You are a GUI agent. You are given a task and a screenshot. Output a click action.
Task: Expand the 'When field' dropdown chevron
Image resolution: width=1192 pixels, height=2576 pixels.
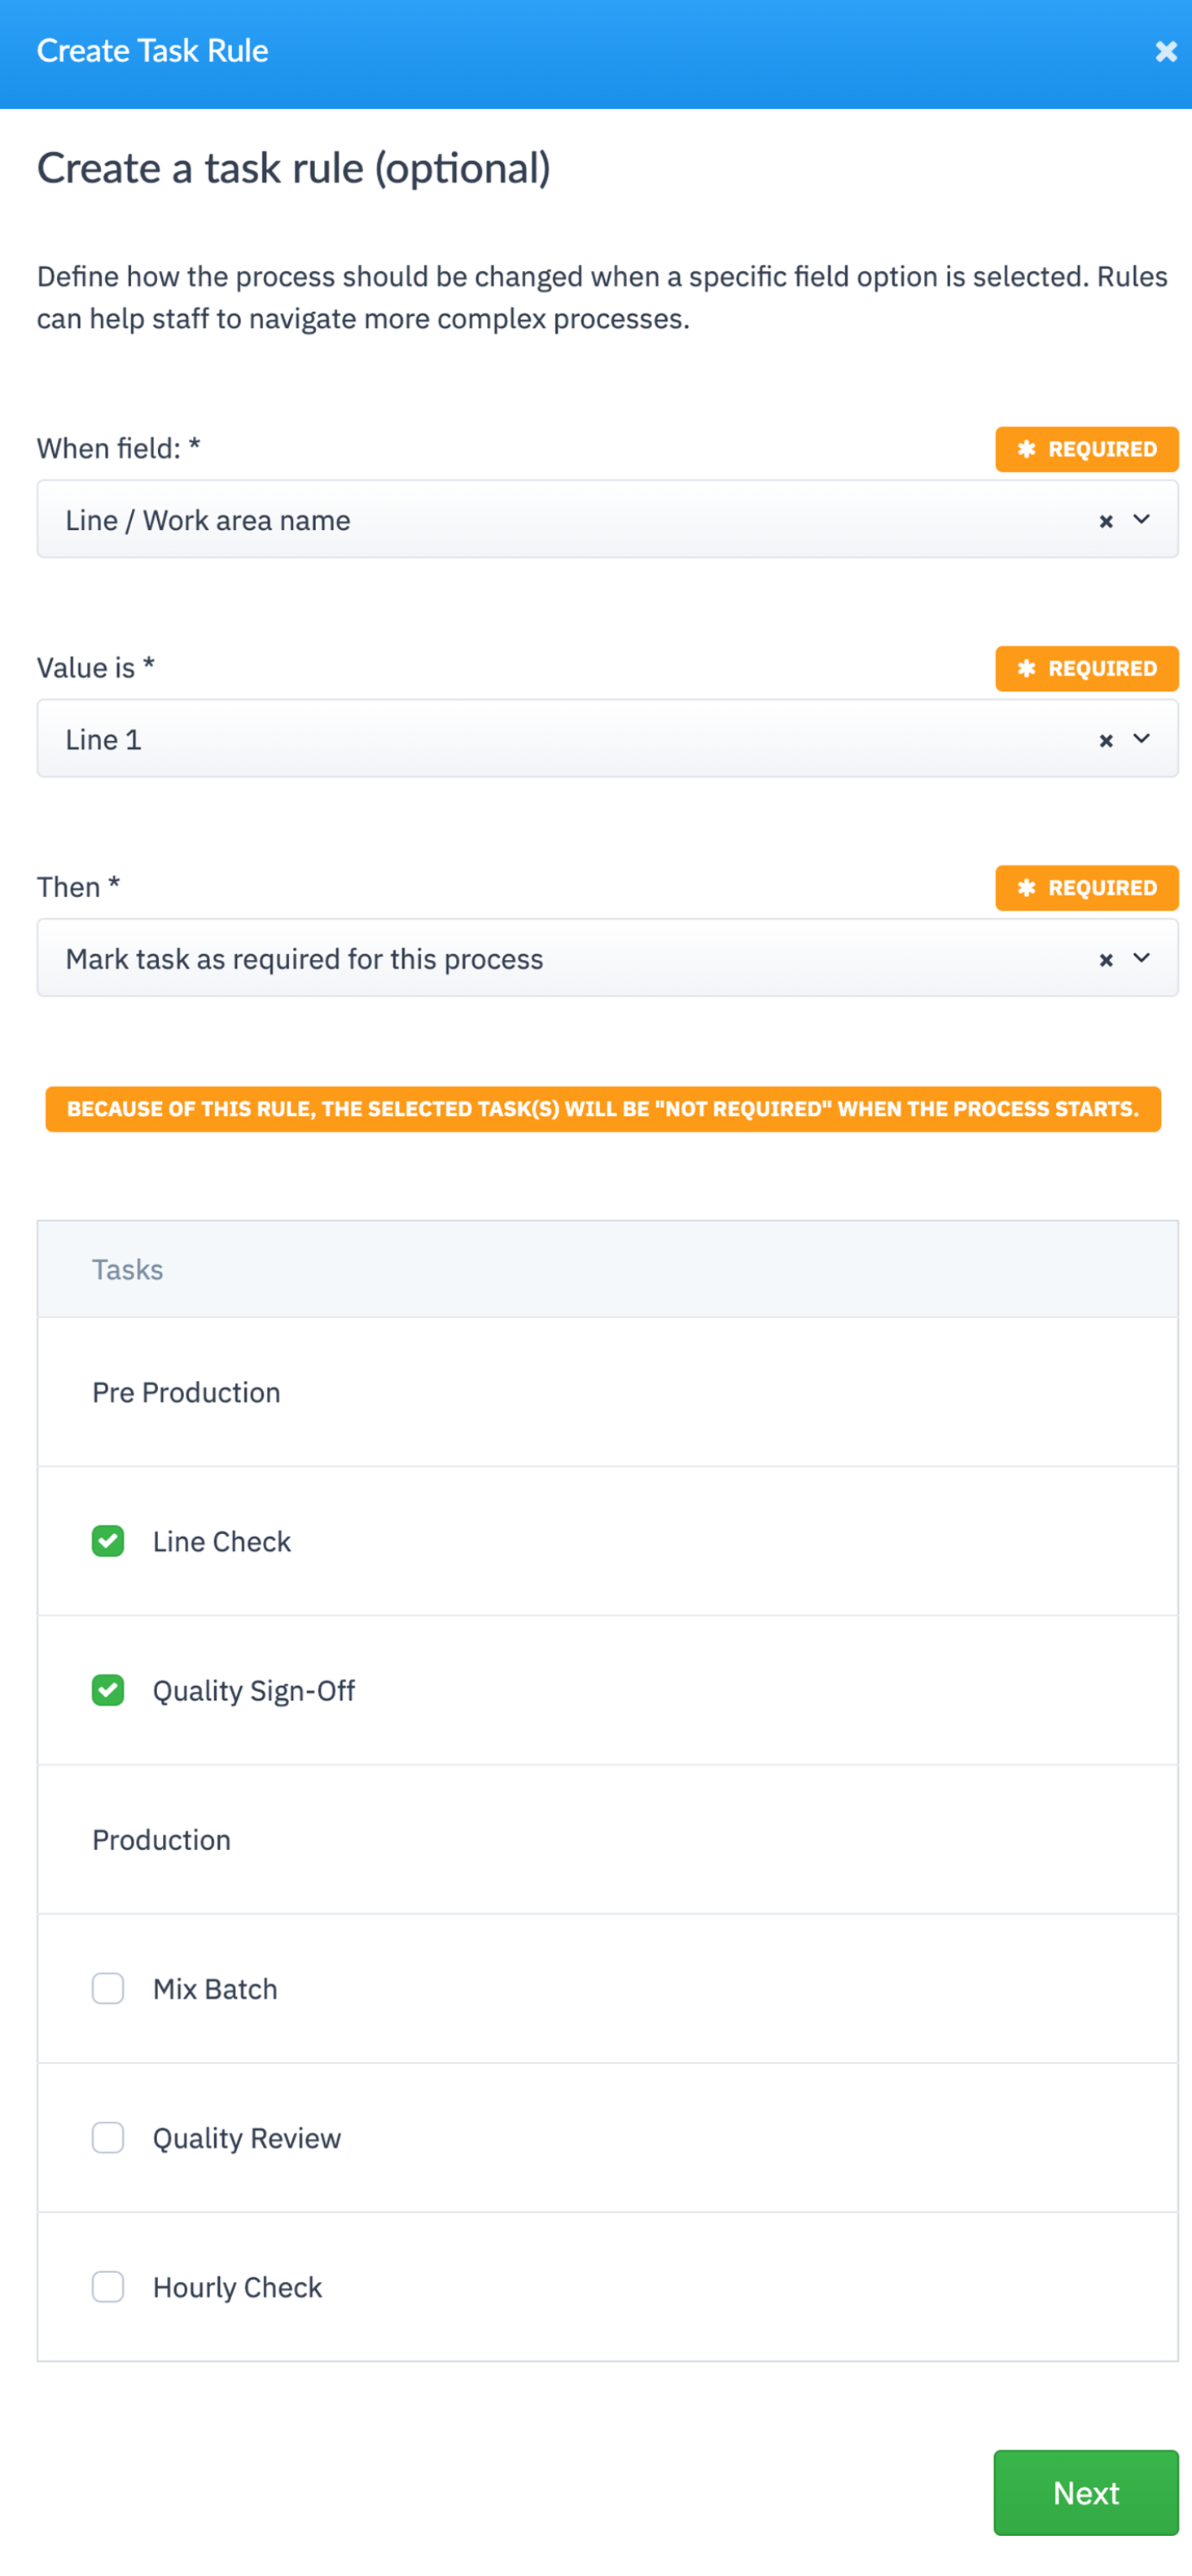(x=1141, y=520)
